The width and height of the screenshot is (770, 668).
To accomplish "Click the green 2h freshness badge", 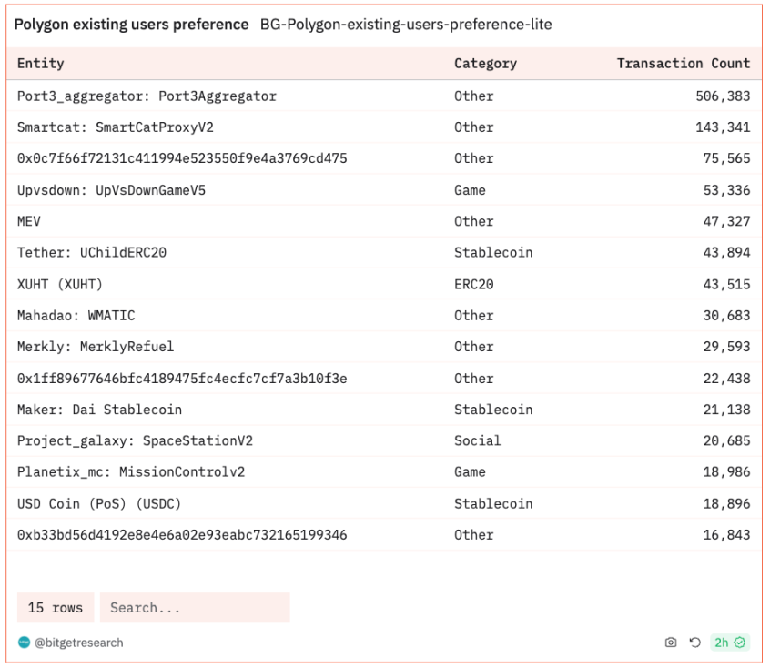I will pyautogui.click(x=730, y=643).
